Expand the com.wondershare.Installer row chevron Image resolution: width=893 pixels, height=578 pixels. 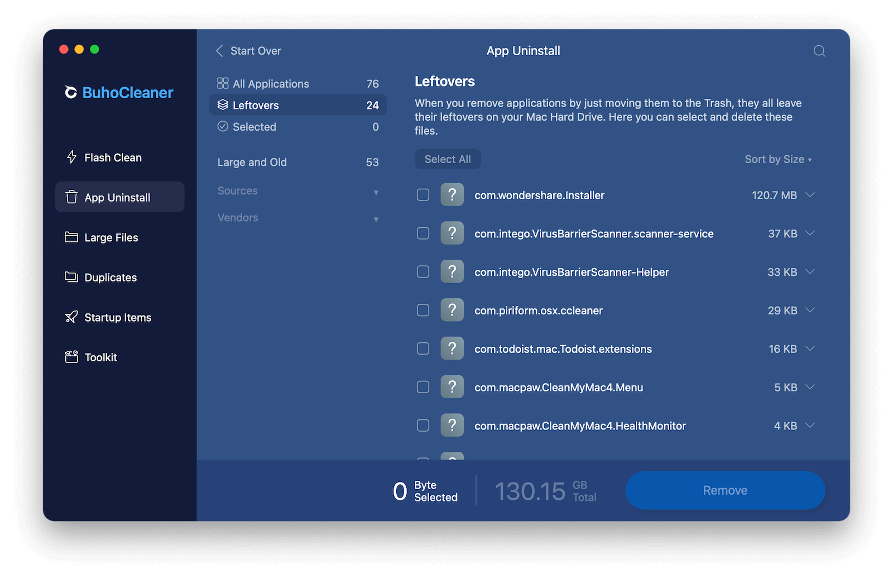810,195
